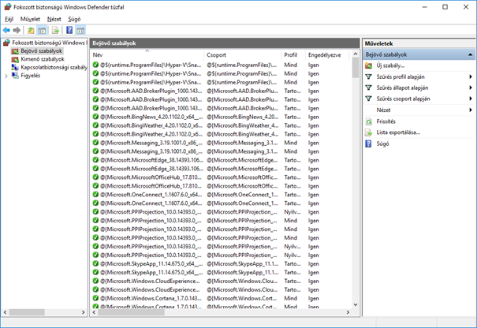Image resolution: width=477 pixels, height=328 pixels.
Task: Click the Kapcsolatbiztonsági szabályok tree icon
Action: click(x=15, y=68)
